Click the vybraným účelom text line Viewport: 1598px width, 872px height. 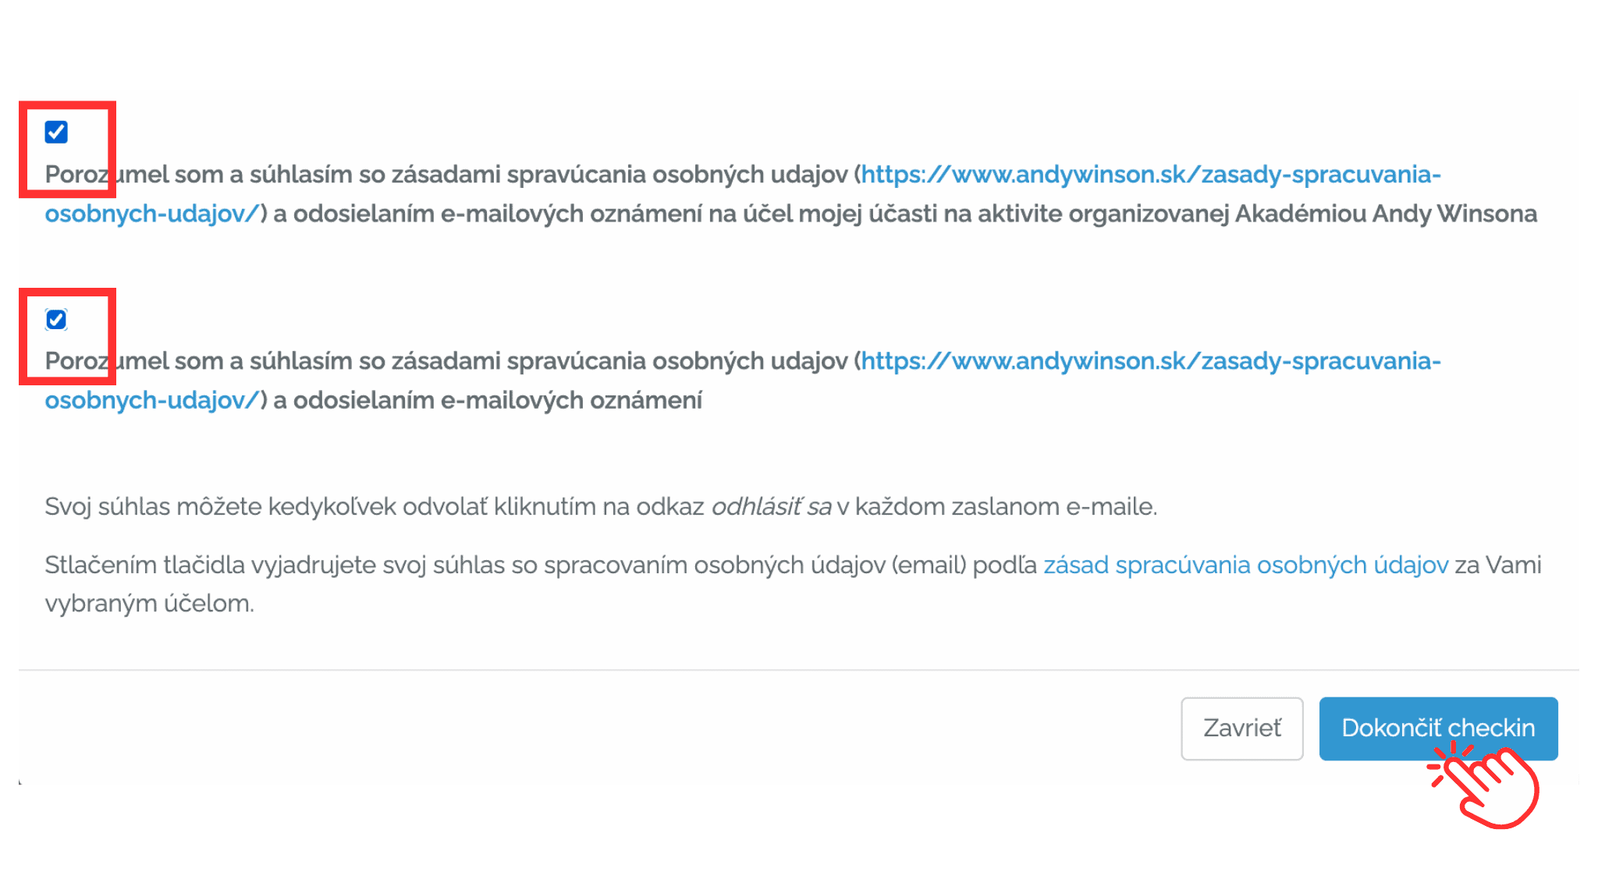149,603
